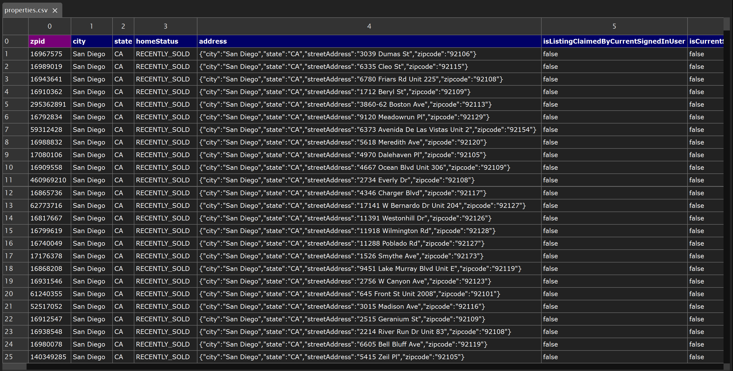Select column header 3

(165, 26)
